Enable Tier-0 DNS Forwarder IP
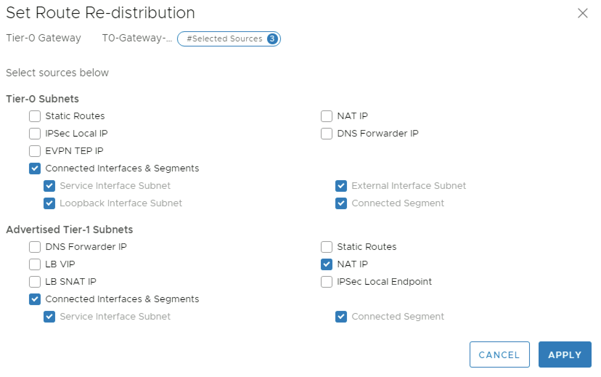The height and width of the screenshot is (377, 601). tap(327, 134)
